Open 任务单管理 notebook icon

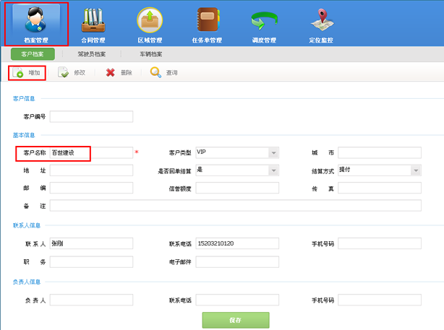click(208, 20)
